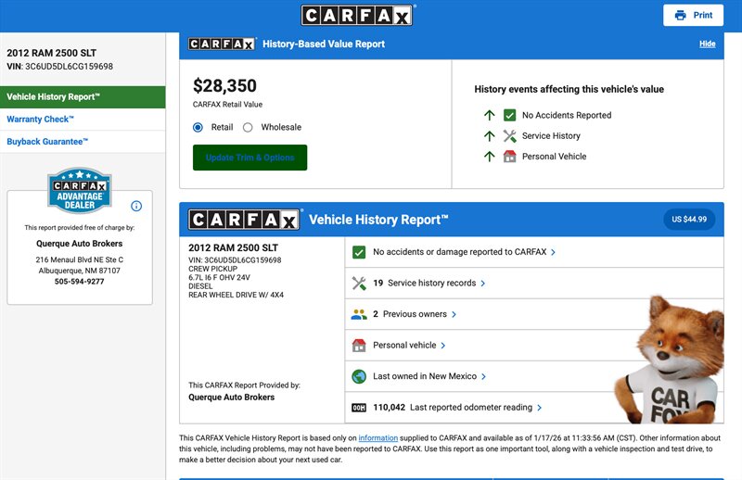Open the Buyback Guarantee tab
This screenshot has width=742, height=480.
click(x=47, y=142)
